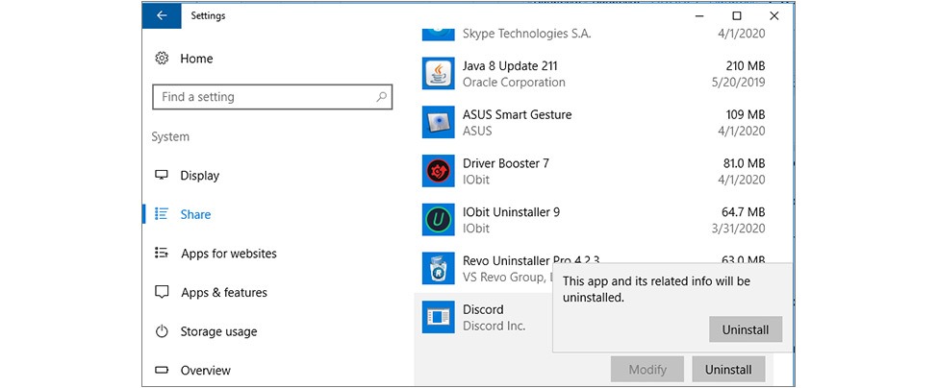Viewport: 938px width, 388px height.
Task: Click Skype Technologies S.A. text
Action: click(526, 34)
